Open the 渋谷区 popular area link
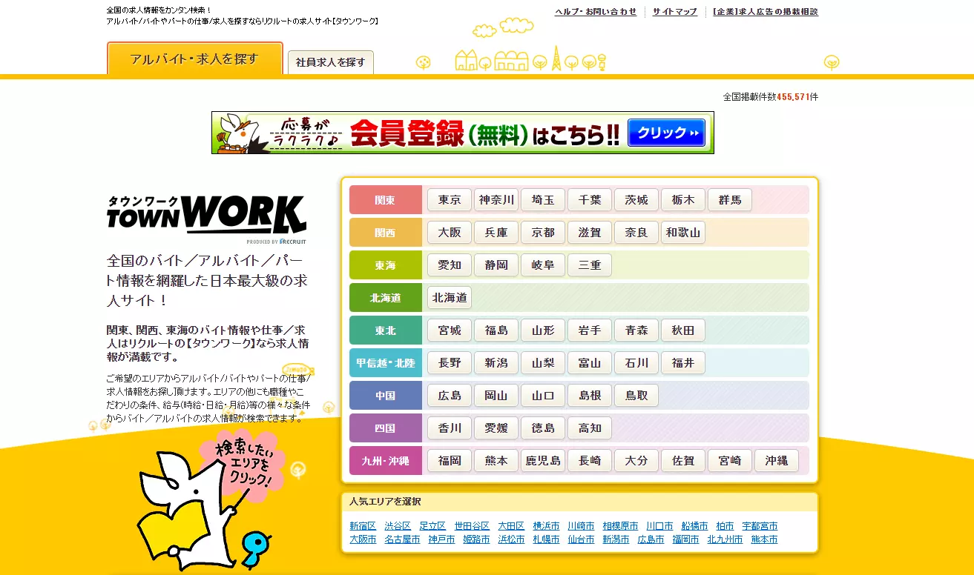This screenshot has width=974, height=575. 398,526
